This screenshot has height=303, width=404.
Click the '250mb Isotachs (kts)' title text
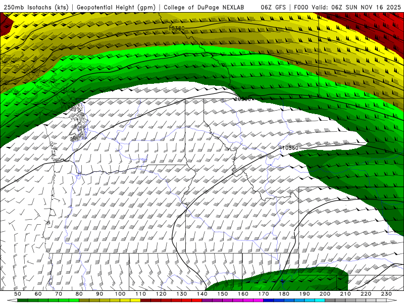36,8
